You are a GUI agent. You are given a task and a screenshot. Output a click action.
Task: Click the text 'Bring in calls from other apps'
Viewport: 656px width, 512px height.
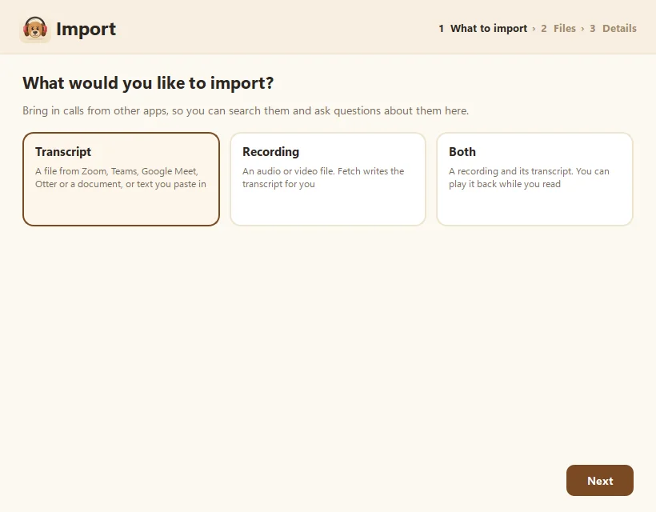tap(94, 111)
